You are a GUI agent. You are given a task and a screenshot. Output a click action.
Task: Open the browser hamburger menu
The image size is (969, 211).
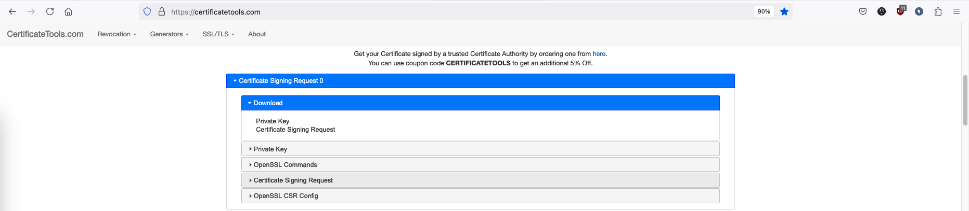point(957,11)
